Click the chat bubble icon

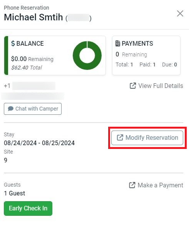11,109
